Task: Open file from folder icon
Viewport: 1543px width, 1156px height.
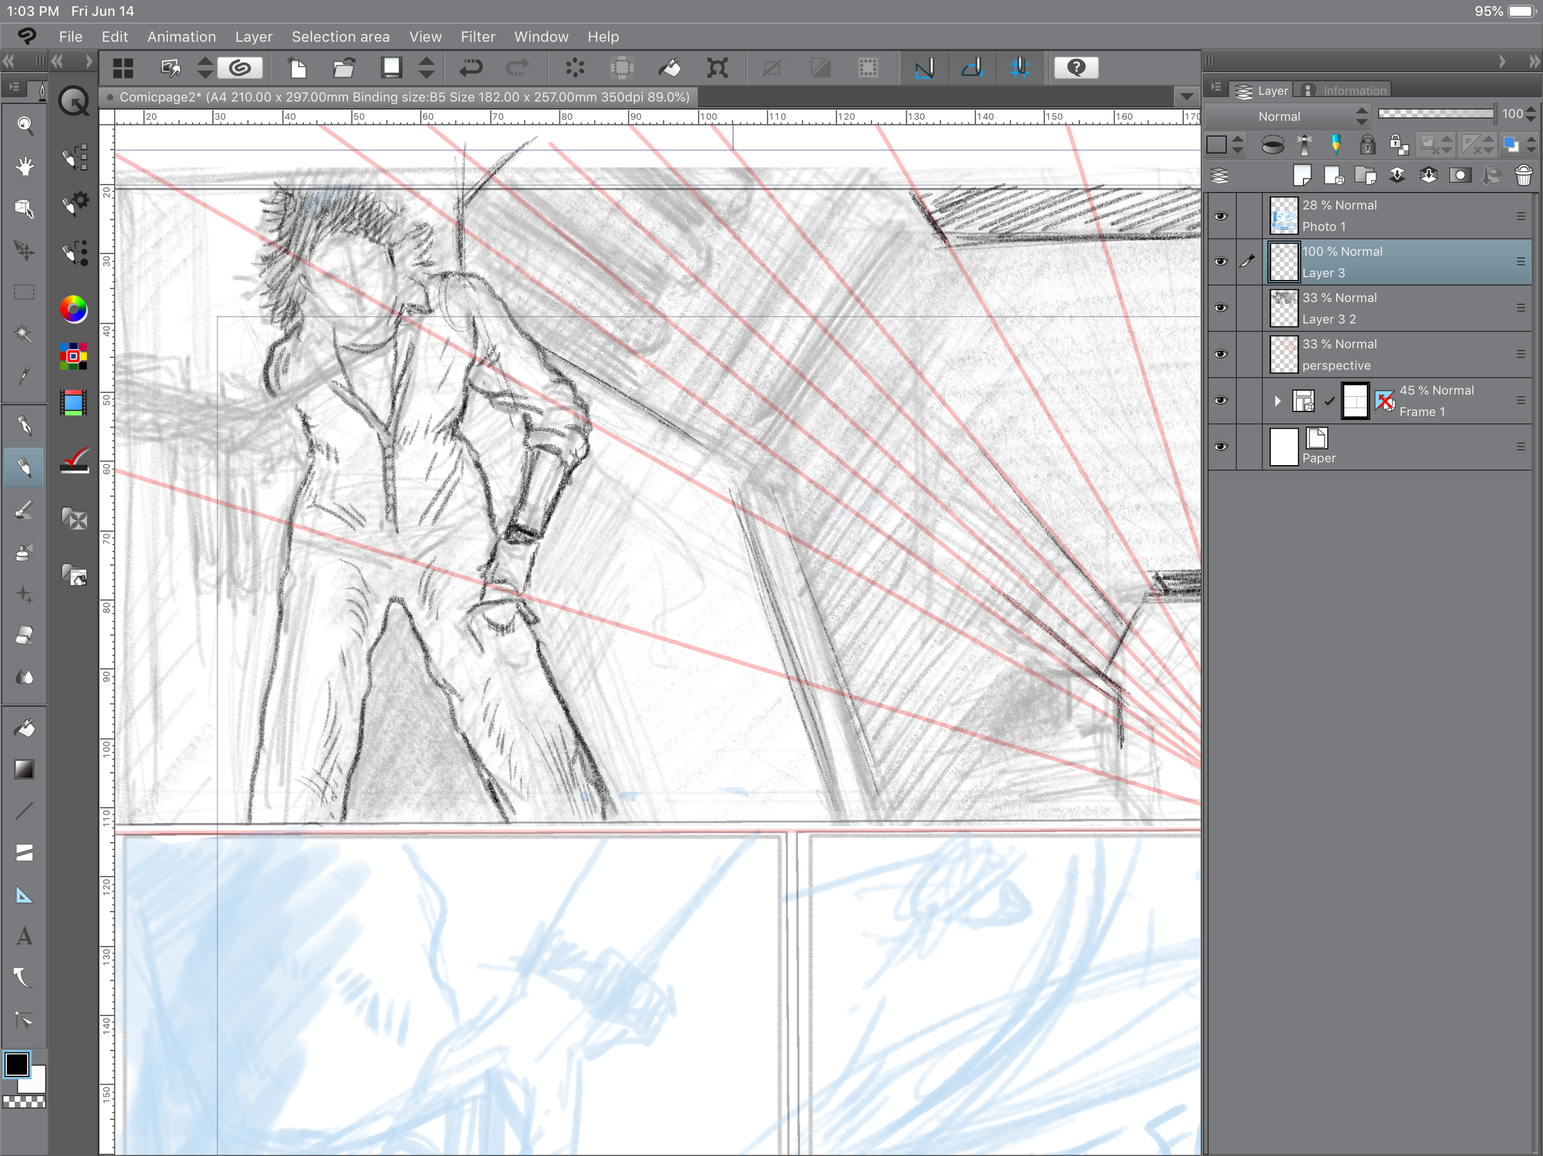Action: pyautogui.click(x=344, y=68)
